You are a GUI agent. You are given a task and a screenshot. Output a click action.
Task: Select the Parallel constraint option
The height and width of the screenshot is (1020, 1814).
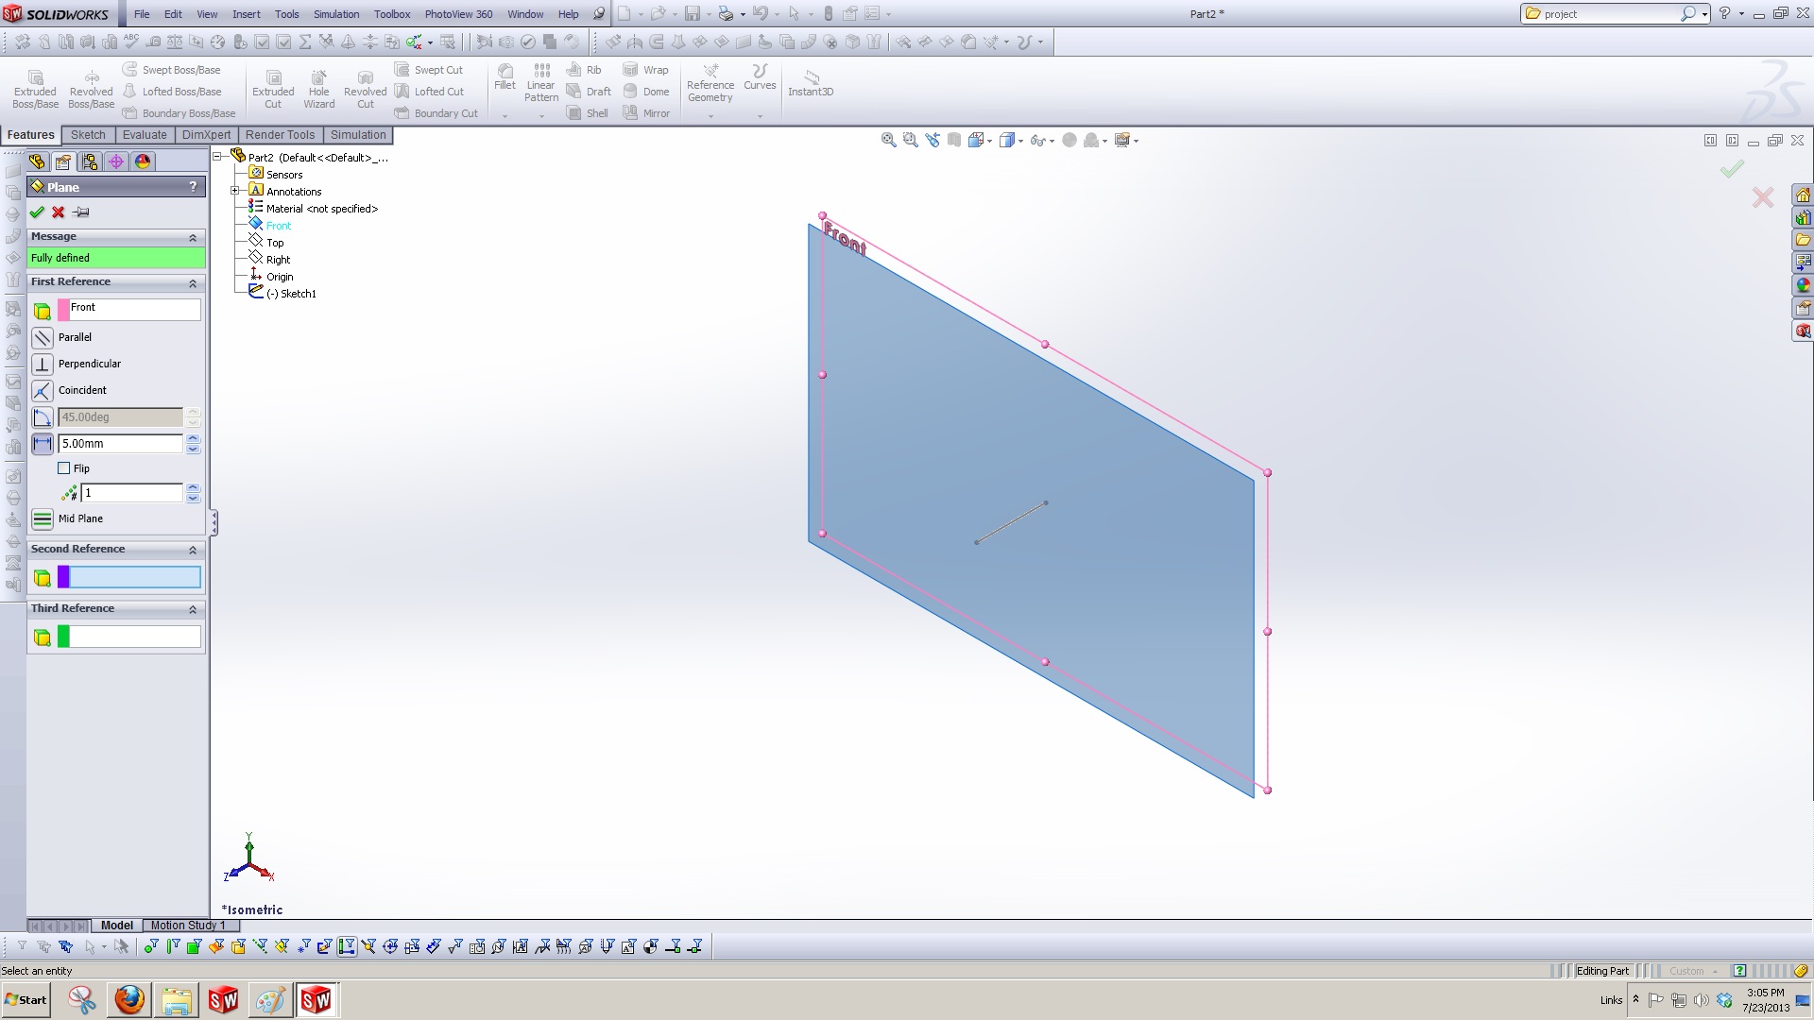43,337
